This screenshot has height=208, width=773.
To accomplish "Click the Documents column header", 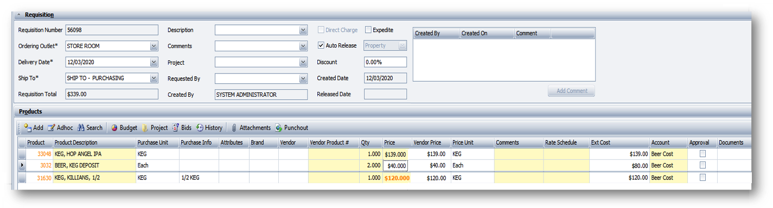I will [734, 143].
